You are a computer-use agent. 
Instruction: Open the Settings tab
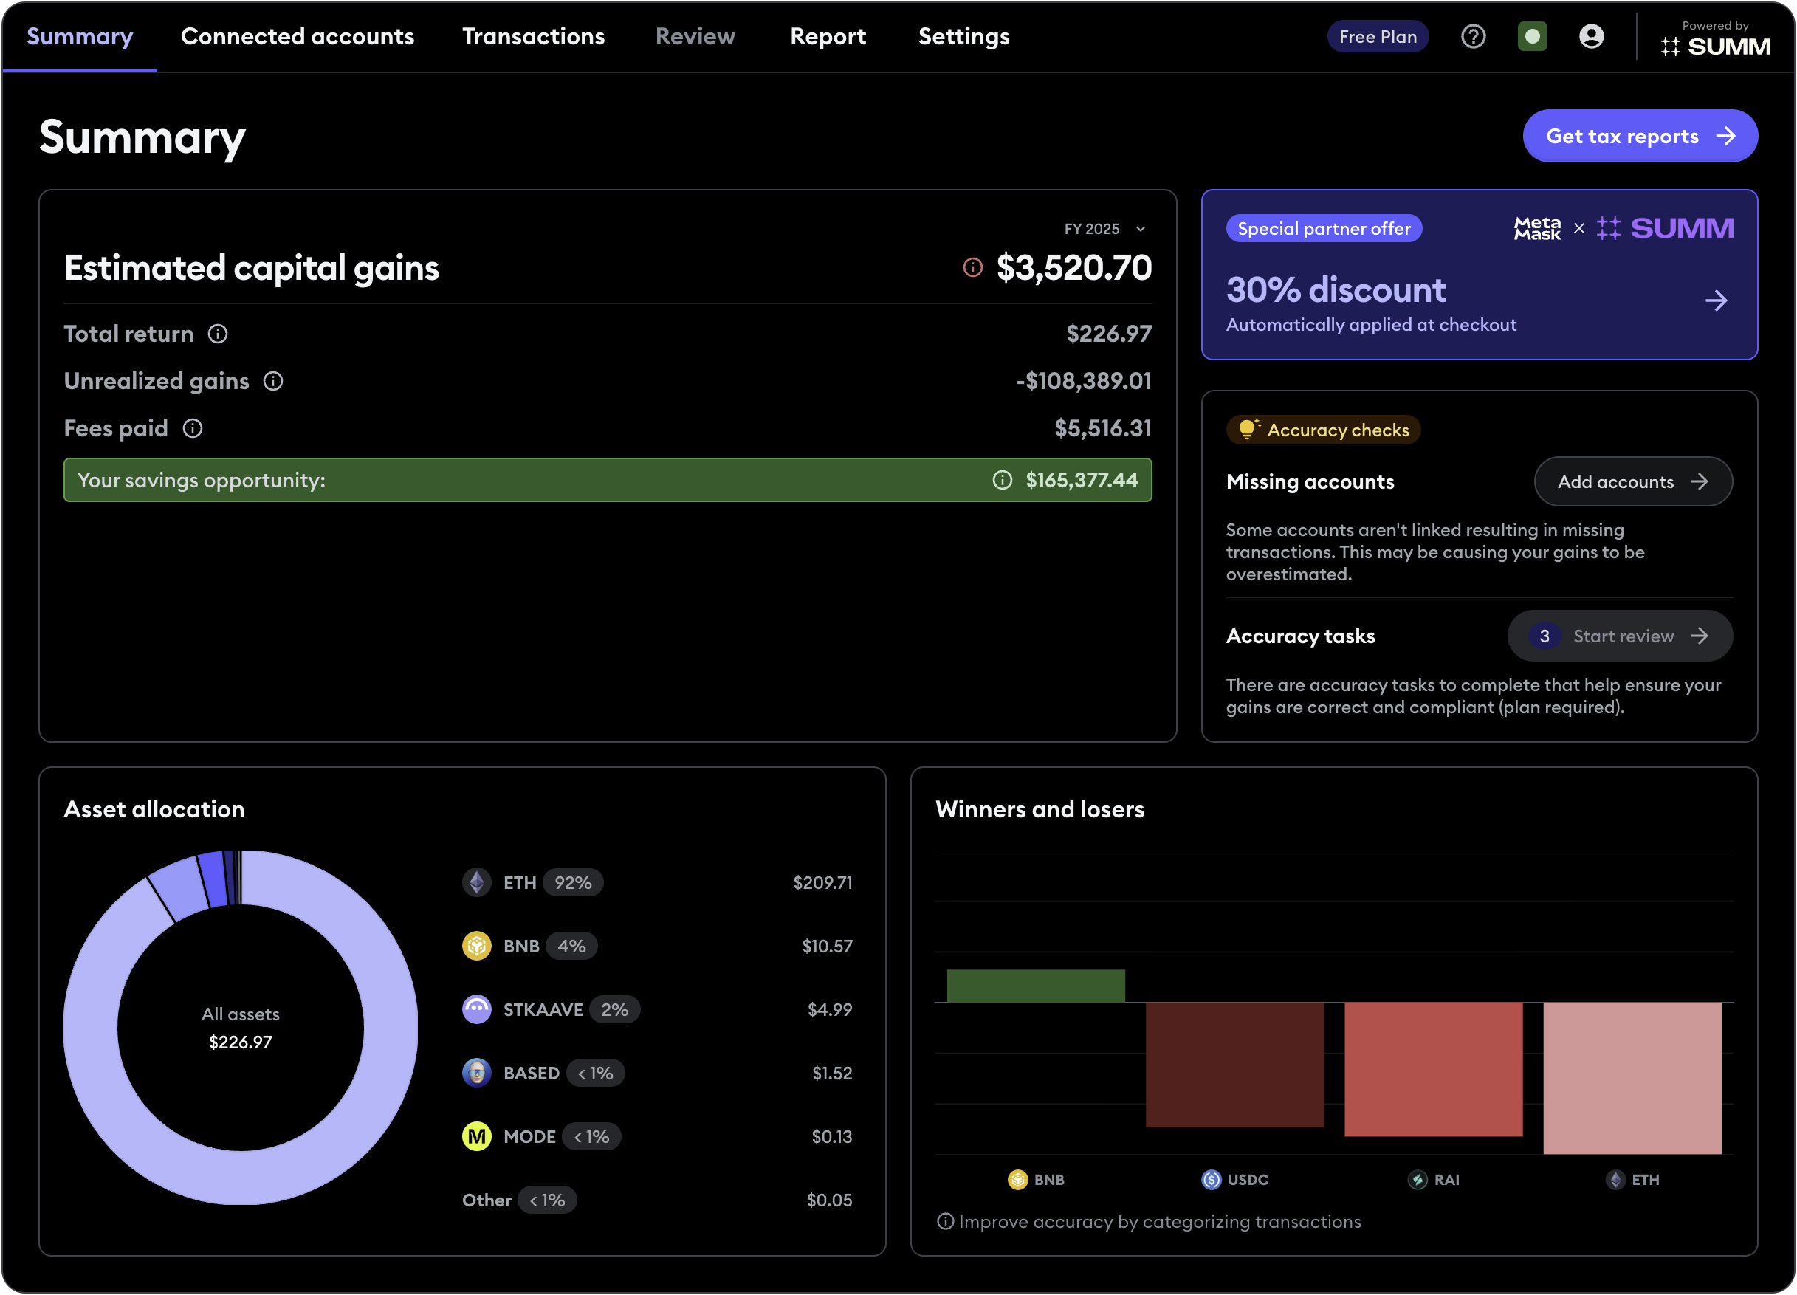click(x=963, y=36)
